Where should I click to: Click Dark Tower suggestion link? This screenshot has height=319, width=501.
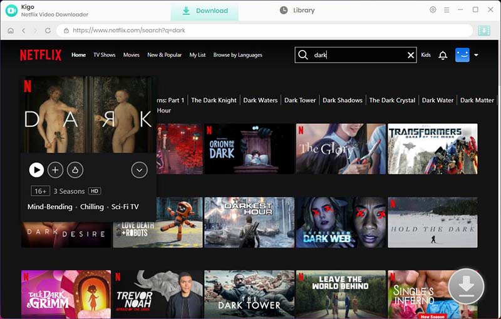click(300, 100)
